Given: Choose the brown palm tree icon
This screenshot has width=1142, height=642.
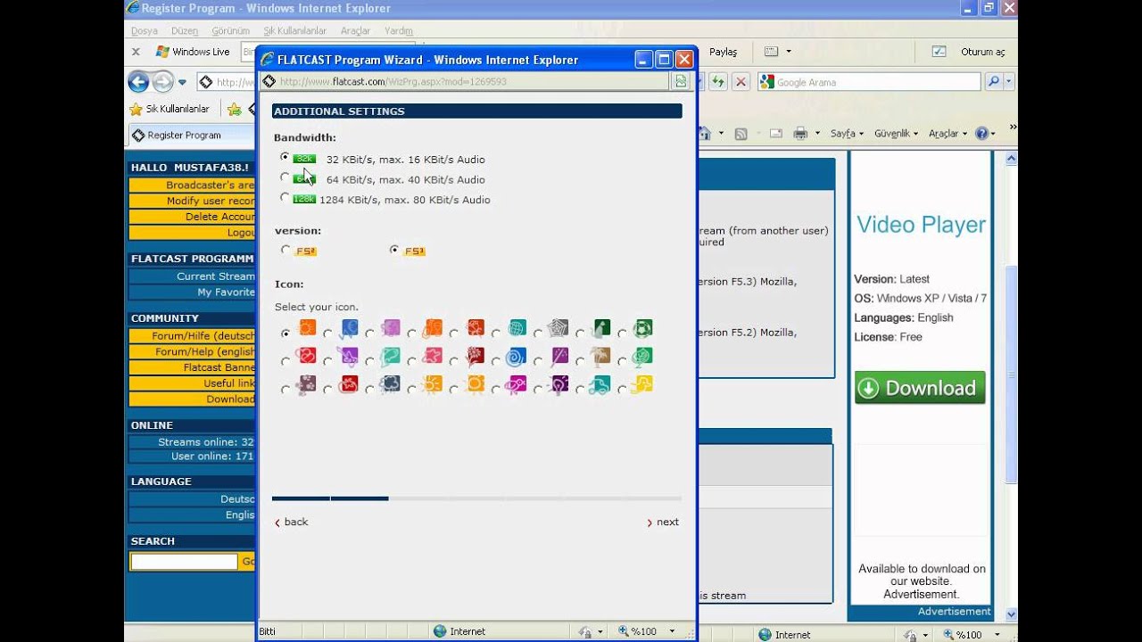Looking at the screenshot, I should 601,357.
